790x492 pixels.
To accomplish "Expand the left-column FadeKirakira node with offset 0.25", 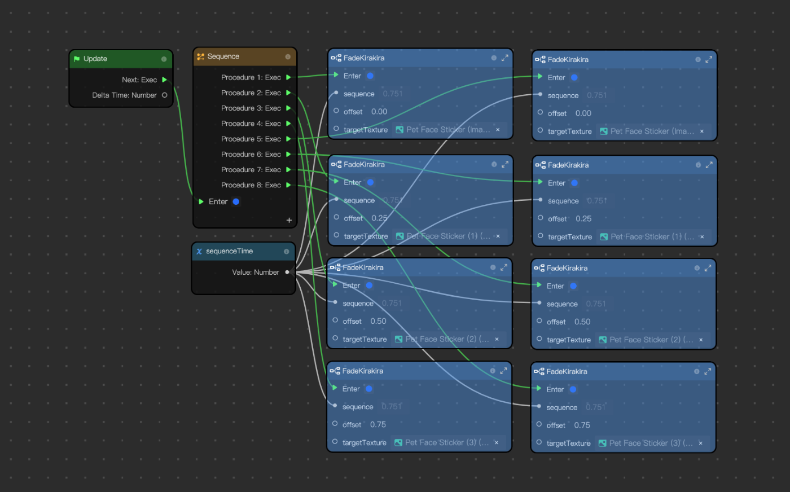I will (x=505, y=165).
